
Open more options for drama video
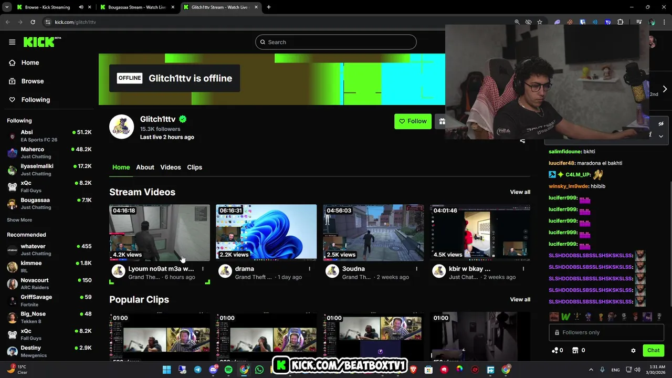(309, 269)
